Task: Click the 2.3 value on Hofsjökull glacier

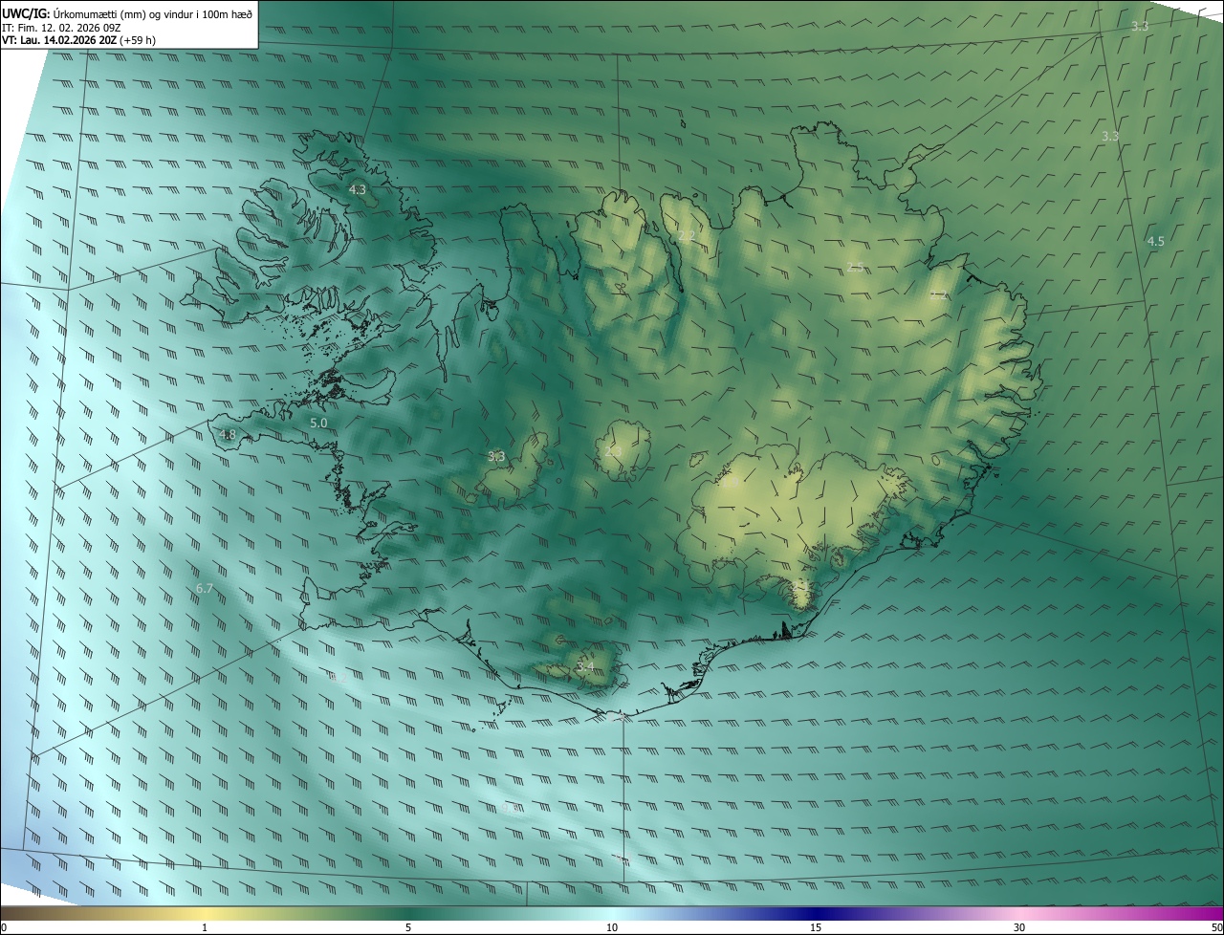Action: point(613,451)
